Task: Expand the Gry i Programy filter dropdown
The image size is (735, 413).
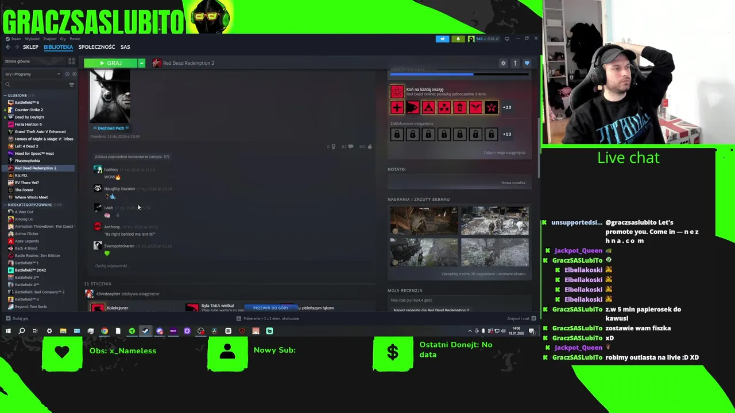Action: (x=32, y=74)
